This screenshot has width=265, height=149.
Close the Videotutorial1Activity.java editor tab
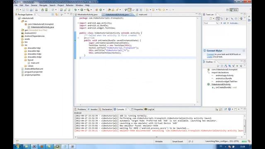[131, 14]
